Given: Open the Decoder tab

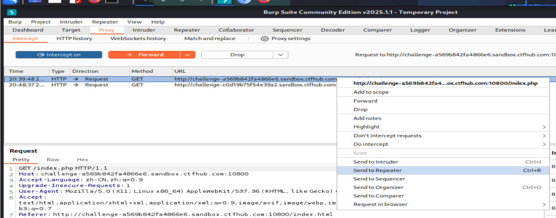Looking at the screenshot, I should (333, 30).
